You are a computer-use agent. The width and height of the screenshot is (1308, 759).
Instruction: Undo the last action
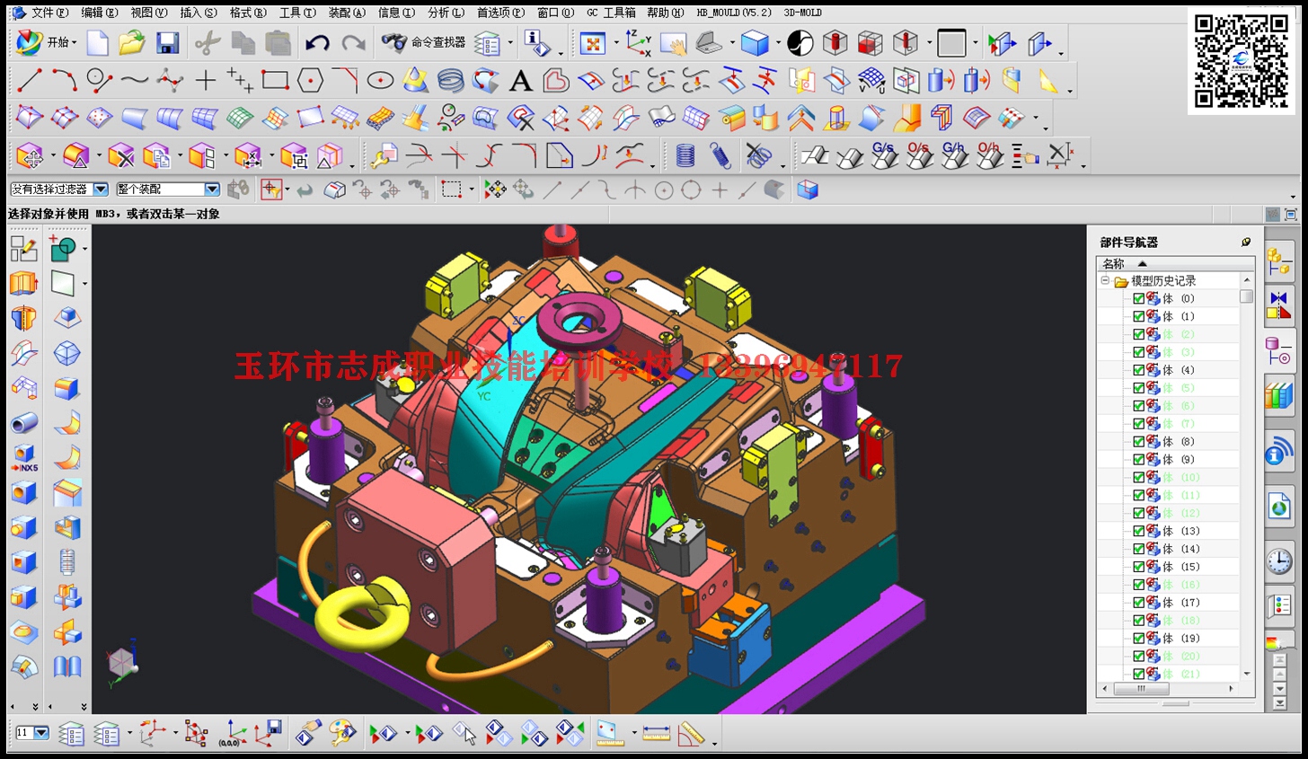tap(316, 42)
